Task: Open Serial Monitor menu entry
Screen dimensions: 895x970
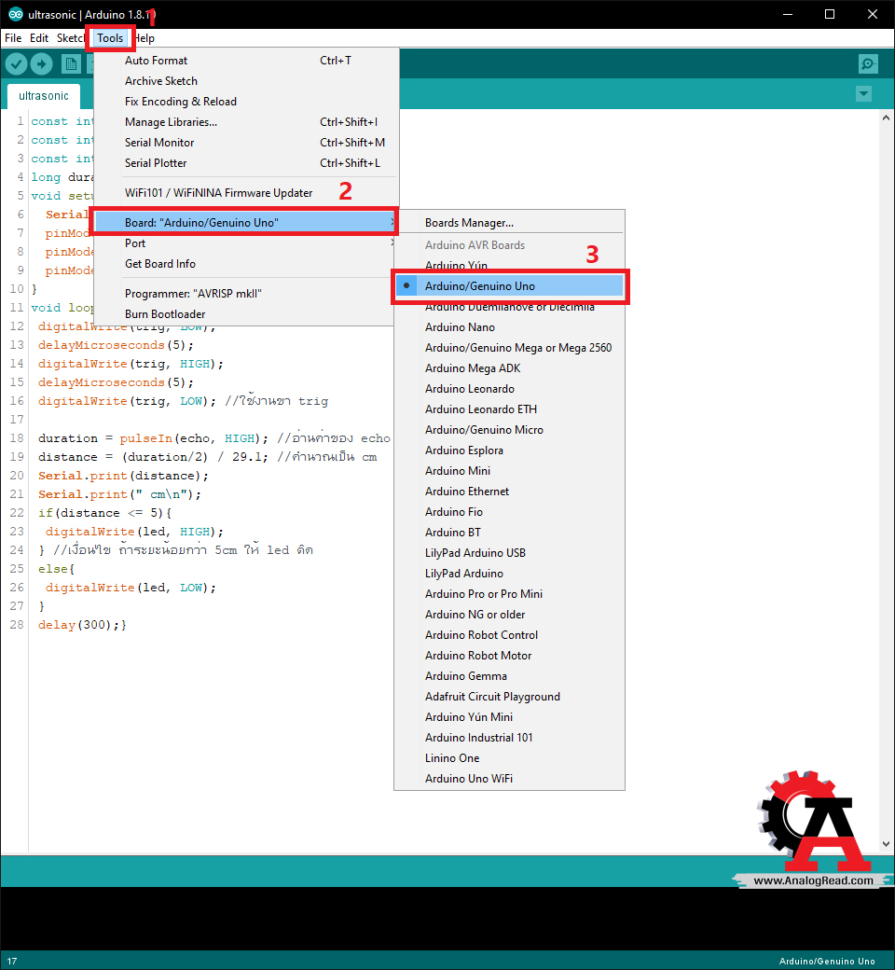Action: pos(246,143)
